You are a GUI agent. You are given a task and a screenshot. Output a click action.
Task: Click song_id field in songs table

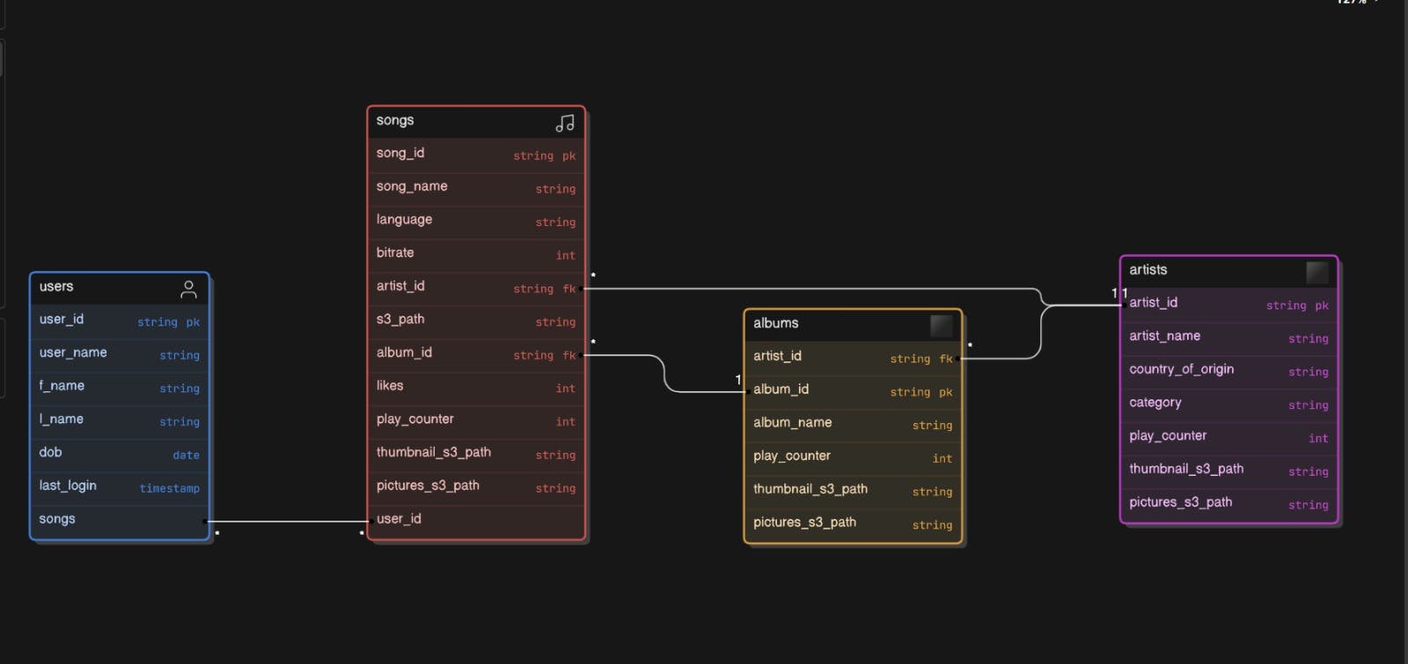[476, 155]
